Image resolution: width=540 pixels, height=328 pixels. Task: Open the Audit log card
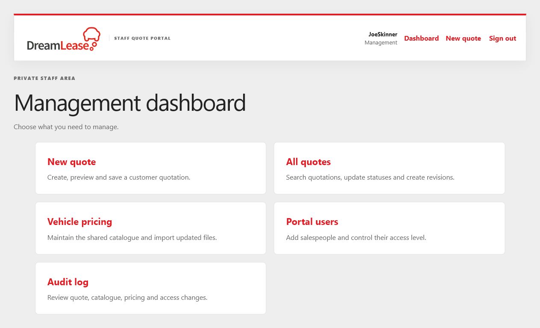[x=151, y=288]
